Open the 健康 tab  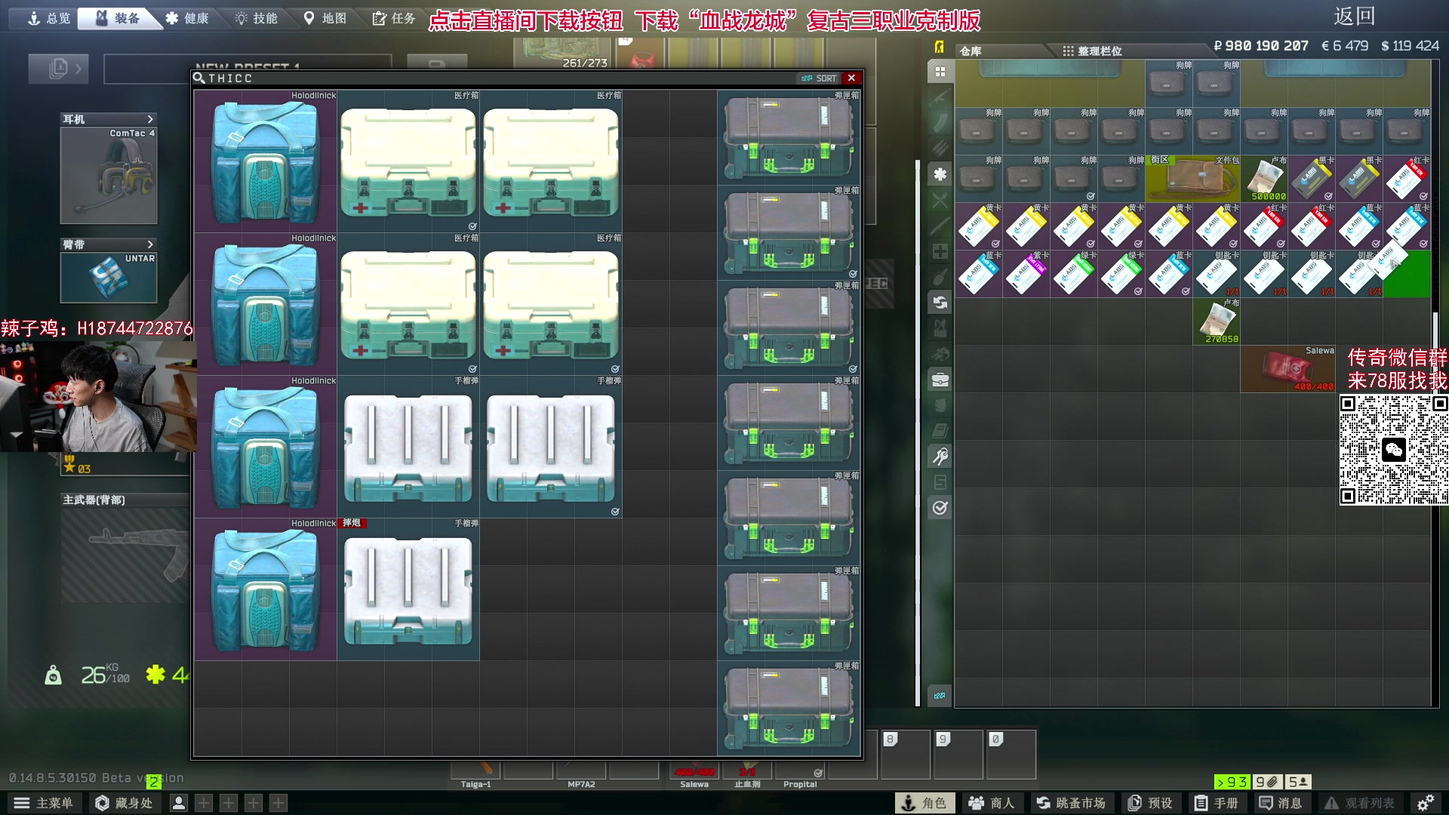(x=187, y=18)
